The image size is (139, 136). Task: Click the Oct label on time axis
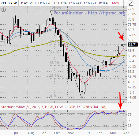point(57,133)
